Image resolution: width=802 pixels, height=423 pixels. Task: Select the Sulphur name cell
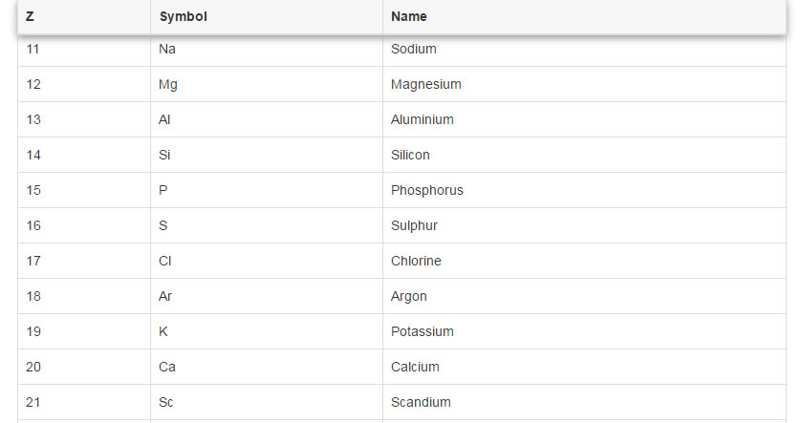[585, 225]
